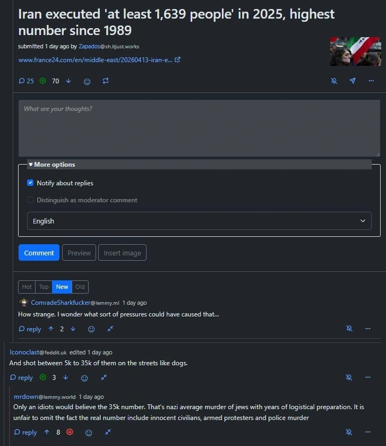This screenshot has width=386, height=446.
Task: Share the post with paper plane icon
Action: coord(353,81)
